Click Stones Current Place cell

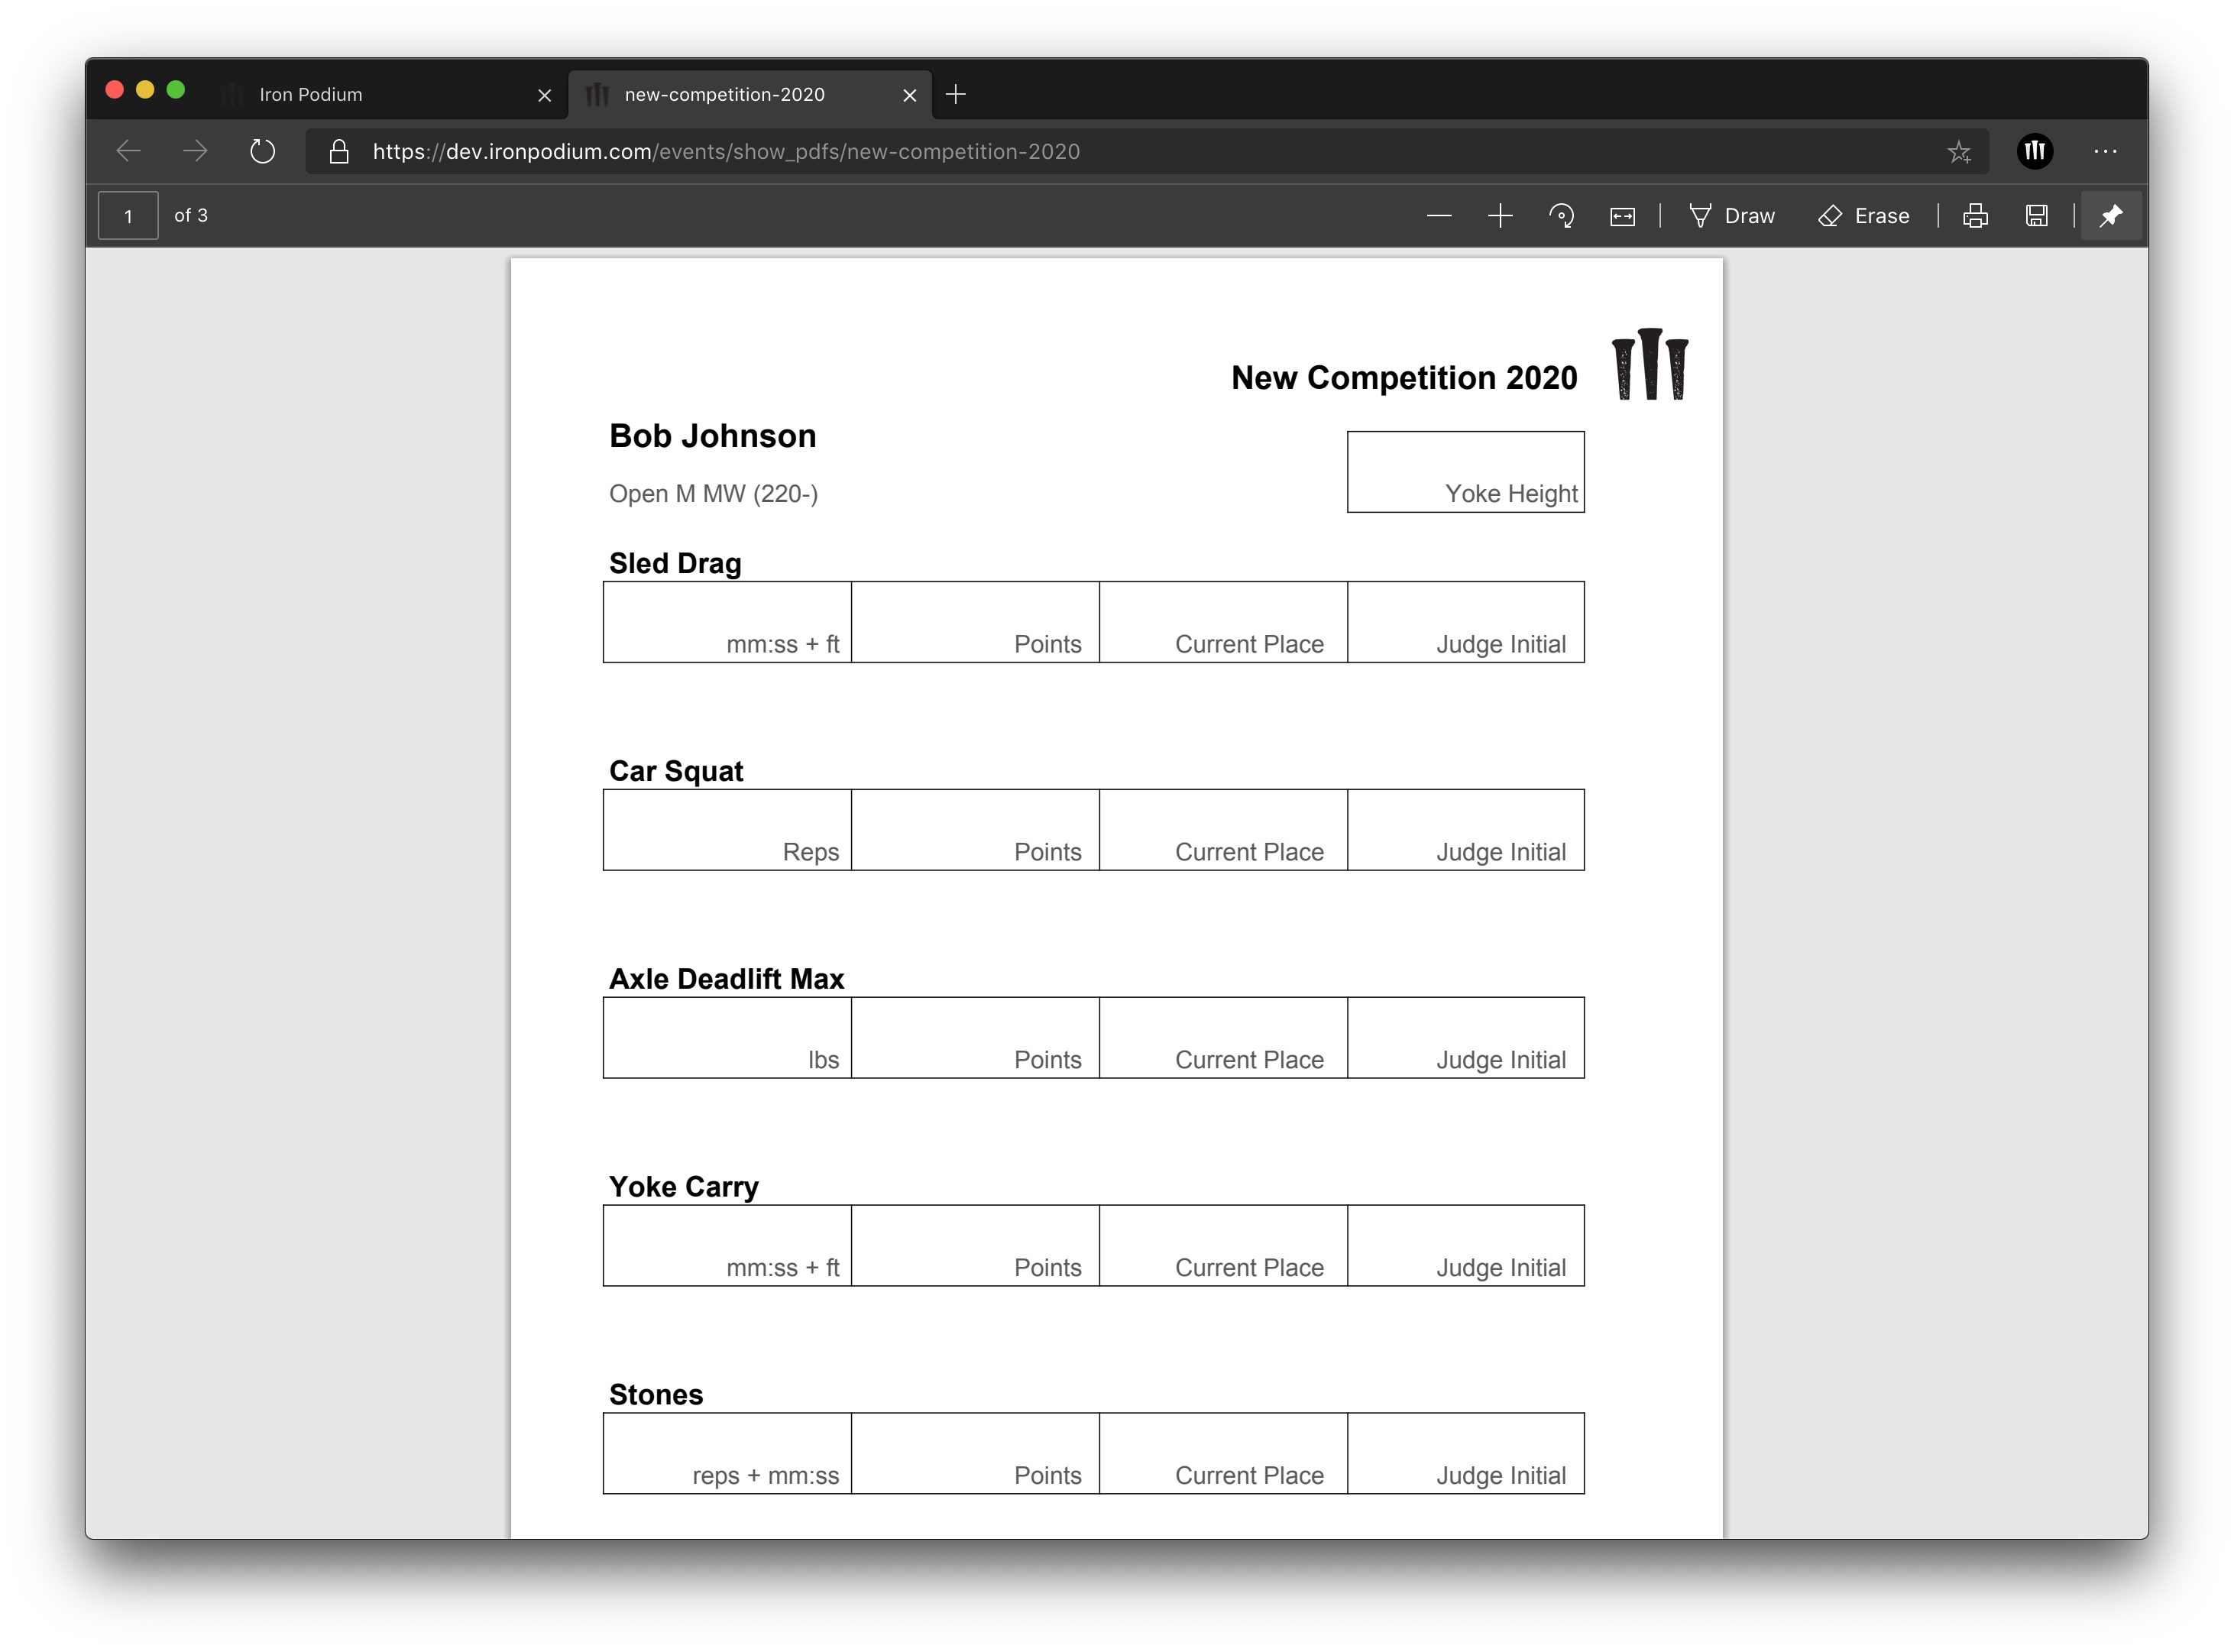coord(1223,1454)
